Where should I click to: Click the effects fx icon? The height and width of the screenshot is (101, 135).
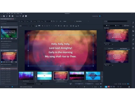60,21
